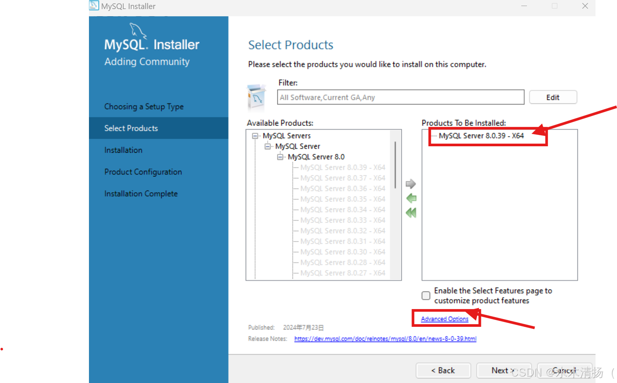The image size is (617, 383).
Task: Click the Edit filter button
Action: point(553,97)
